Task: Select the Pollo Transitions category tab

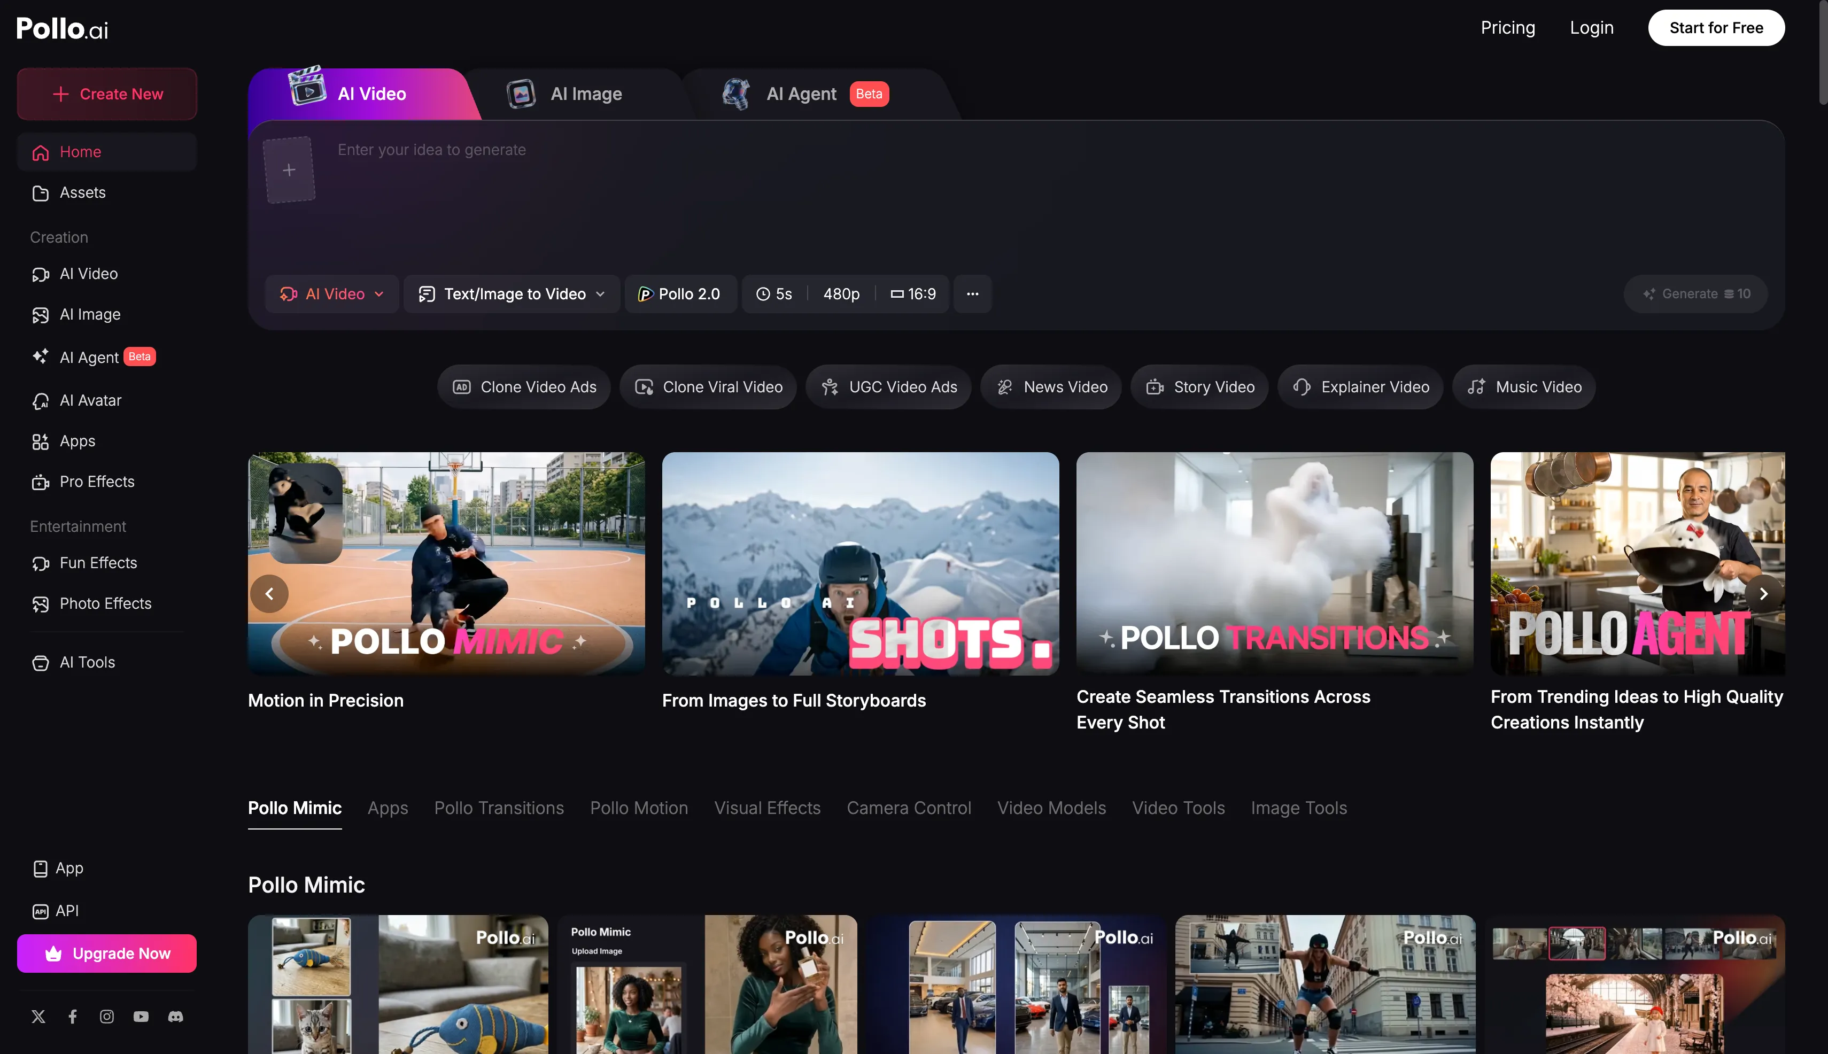Action: click(499, 808)
